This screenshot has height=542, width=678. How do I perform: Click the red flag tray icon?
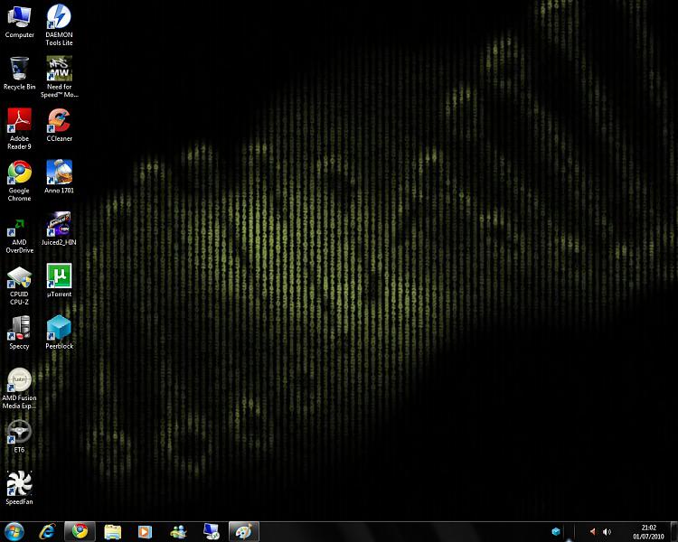point(593,532)
